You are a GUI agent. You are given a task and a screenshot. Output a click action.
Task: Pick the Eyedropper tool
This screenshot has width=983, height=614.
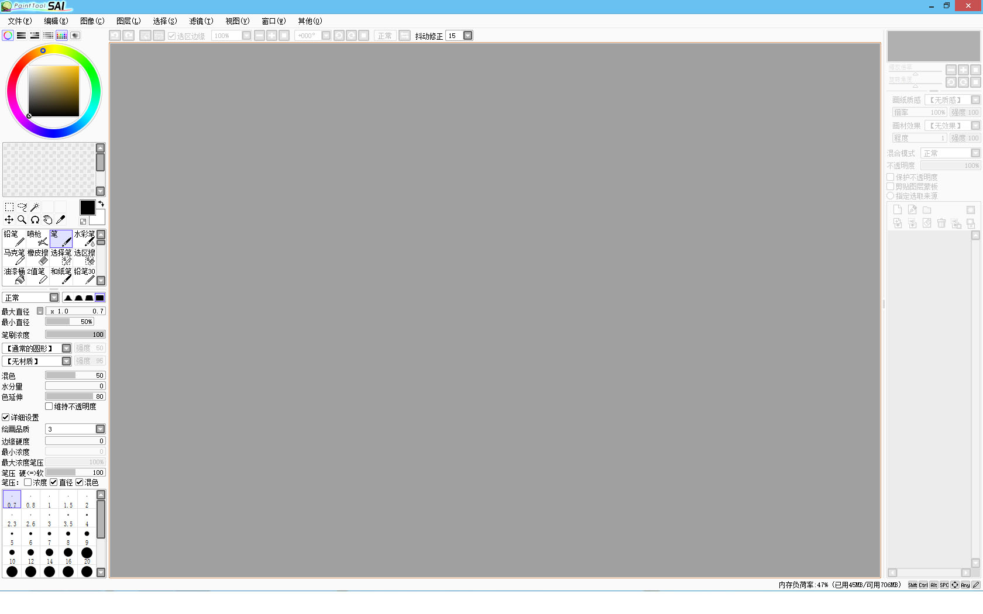click(x=60, y=220)
